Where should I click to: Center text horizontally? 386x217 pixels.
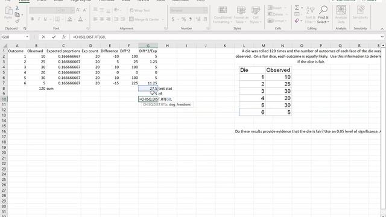pyautogui.click(x=102, y=19)
